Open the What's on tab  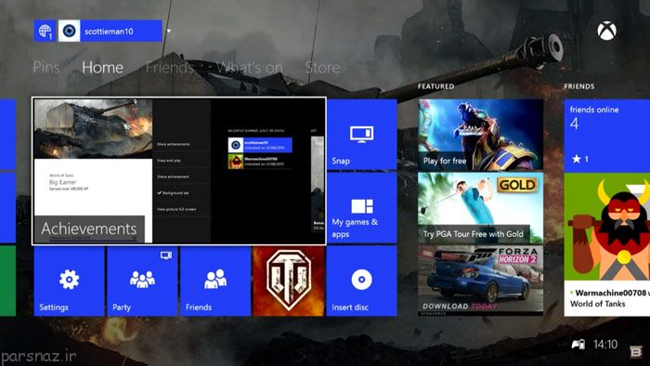250,67
